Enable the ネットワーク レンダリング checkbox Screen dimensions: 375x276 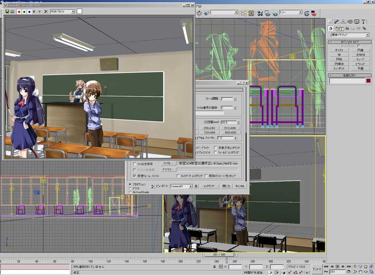click(178, 176)
